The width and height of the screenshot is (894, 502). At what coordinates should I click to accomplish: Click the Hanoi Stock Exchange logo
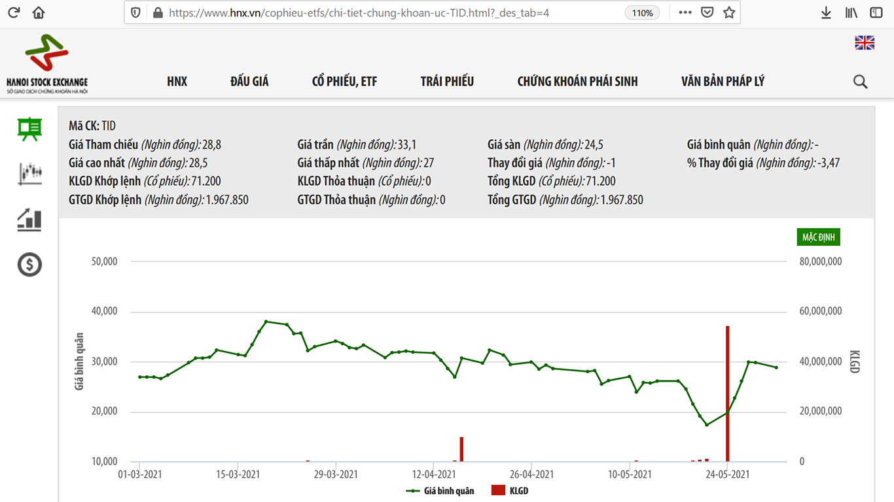pyautogui.click(x=46, y=64)
